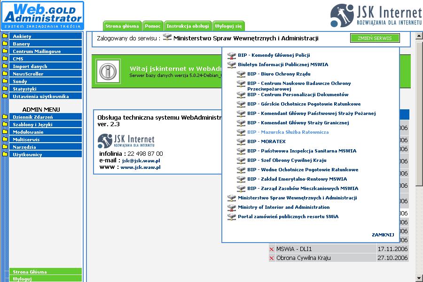
Task: Select BIP - Mazurska Służba Ratownicza
Action: 288,132
